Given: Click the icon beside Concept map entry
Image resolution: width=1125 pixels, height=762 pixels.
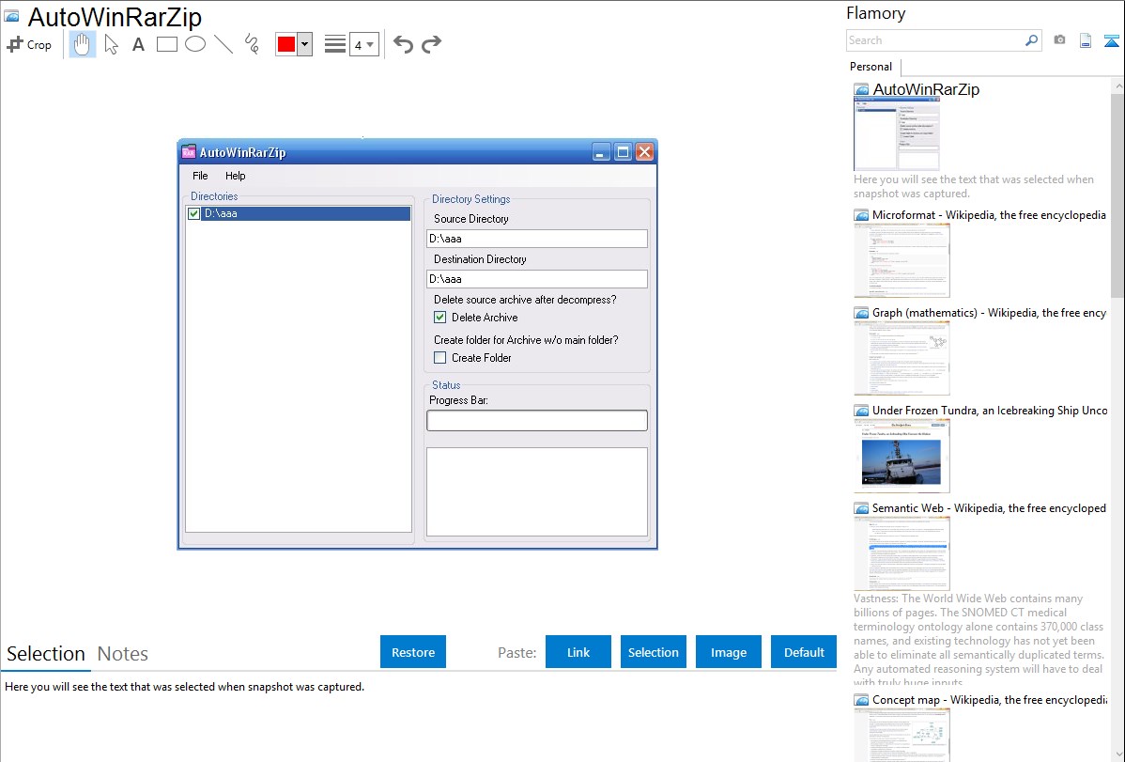Looking at the screenshot, I should click(861, 700).
